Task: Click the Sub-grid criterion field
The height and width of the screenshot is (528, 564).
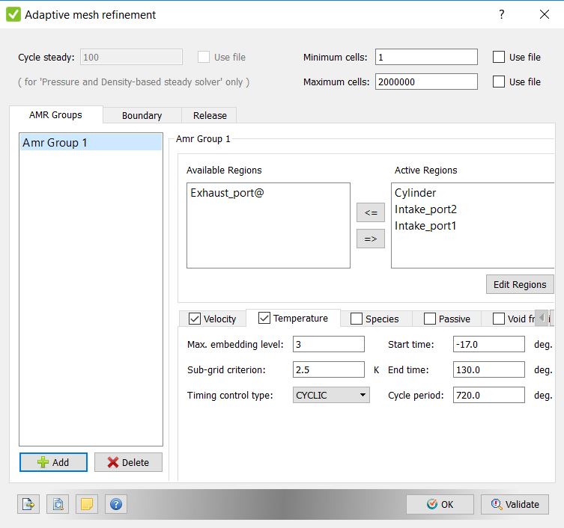Action: [328, 369]
